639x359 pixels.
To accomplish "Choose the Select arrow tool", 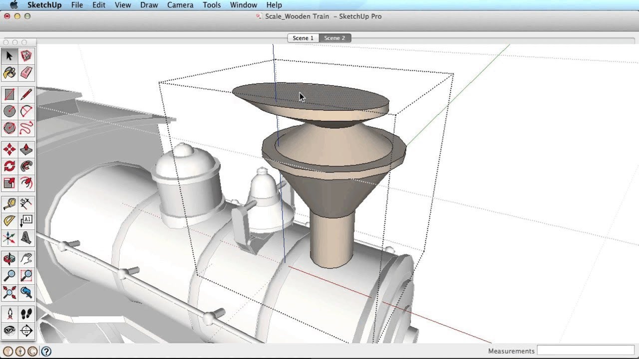I will (x=9, y=56).
